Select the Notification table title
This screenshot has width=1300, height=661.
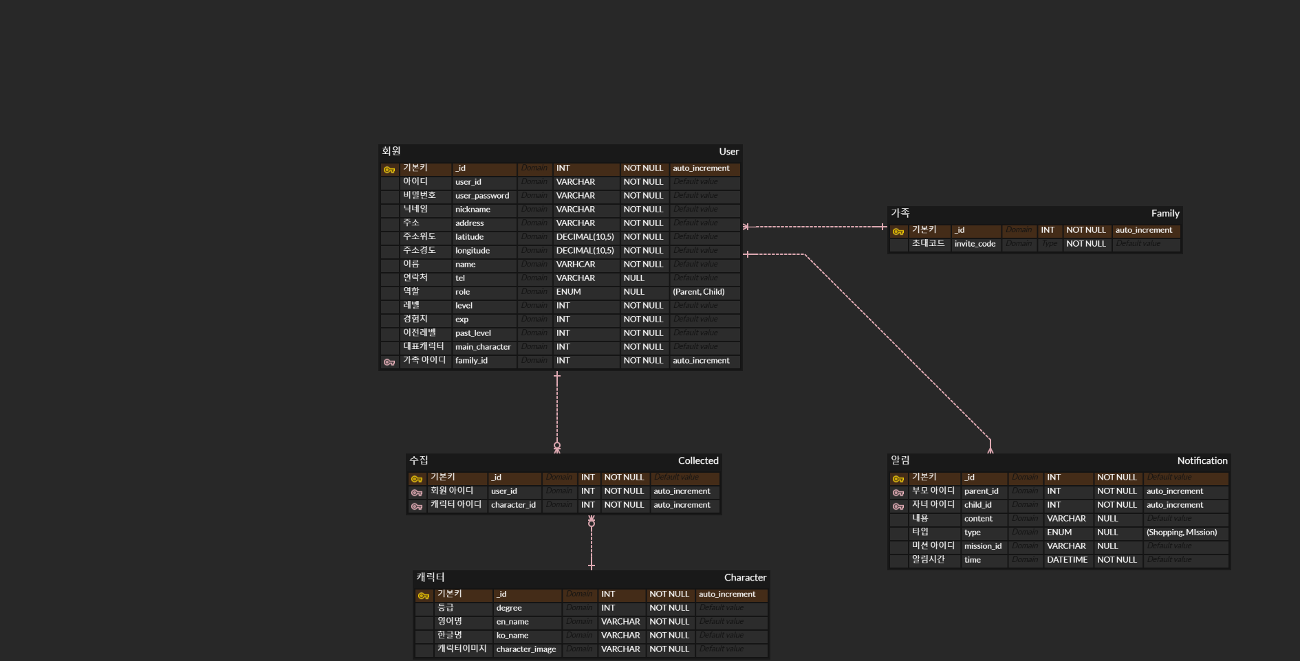pyautogui.click(x=1202, y=460)
